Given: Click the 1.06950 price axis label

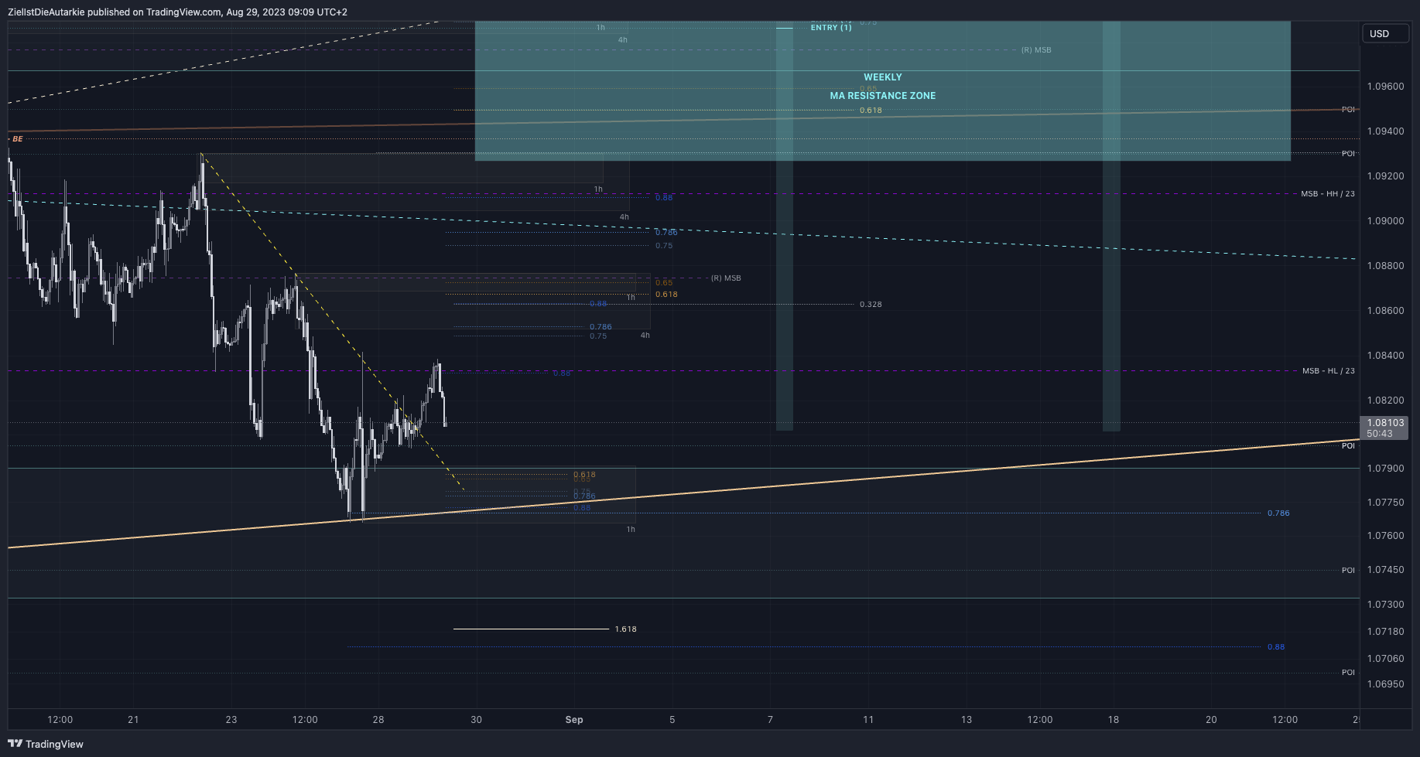Looking at the screenshot, I should (x=1385, y=684).
